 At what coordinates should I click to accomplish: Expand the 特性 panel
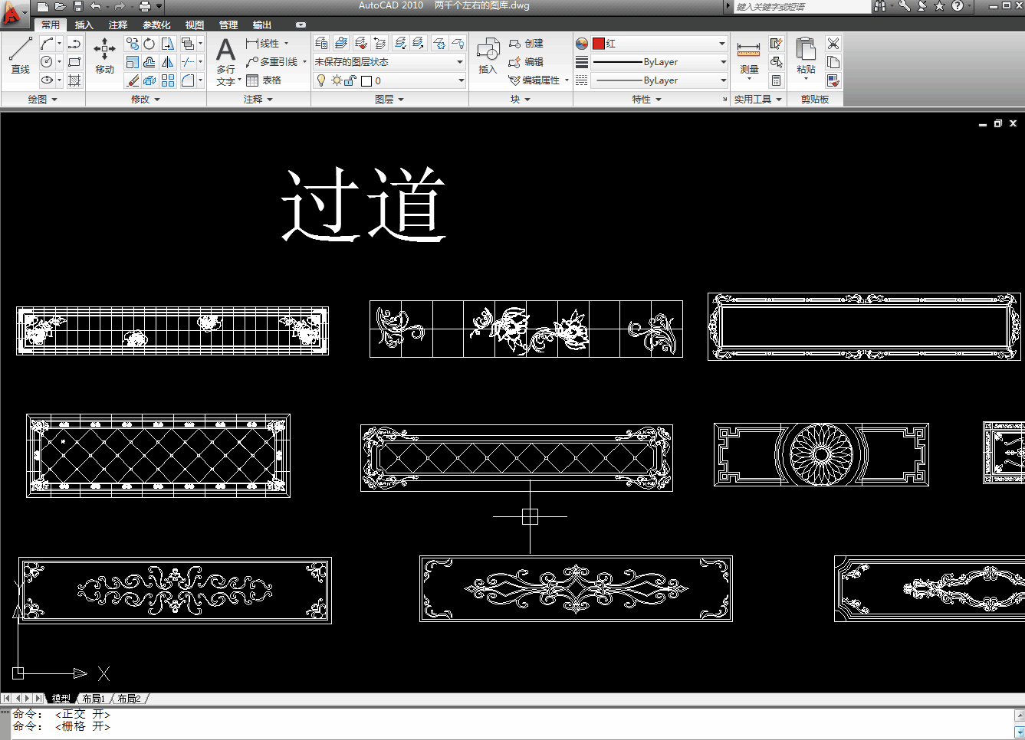pyautogui.click(x=647, y=100)
